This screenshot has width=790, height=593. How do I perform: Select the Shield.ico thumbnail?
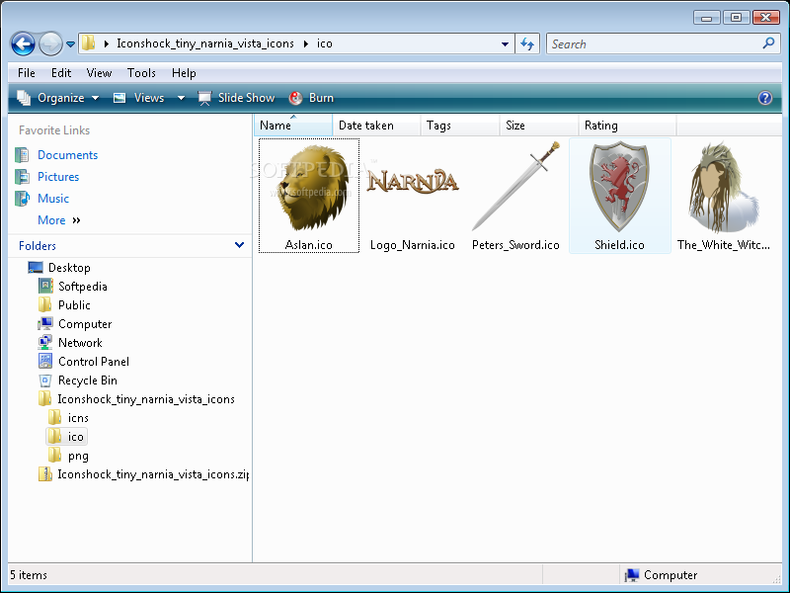620,196
